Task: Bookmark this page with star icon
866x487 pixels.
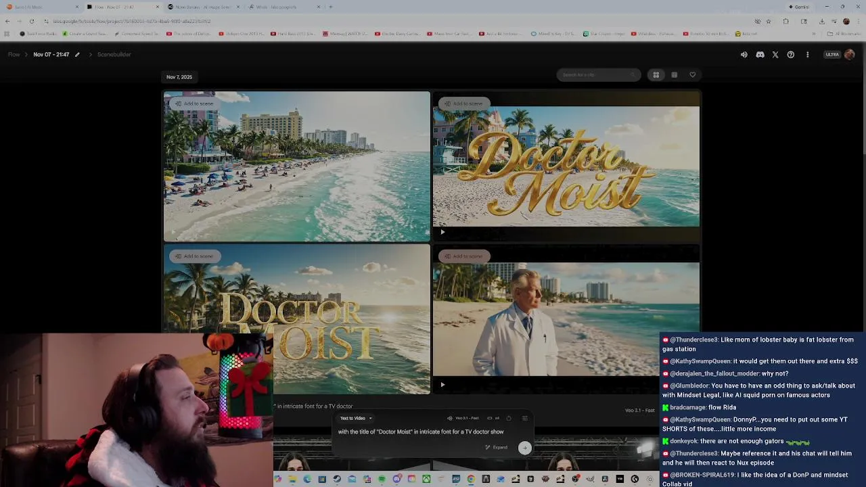Action: point(768,21)
